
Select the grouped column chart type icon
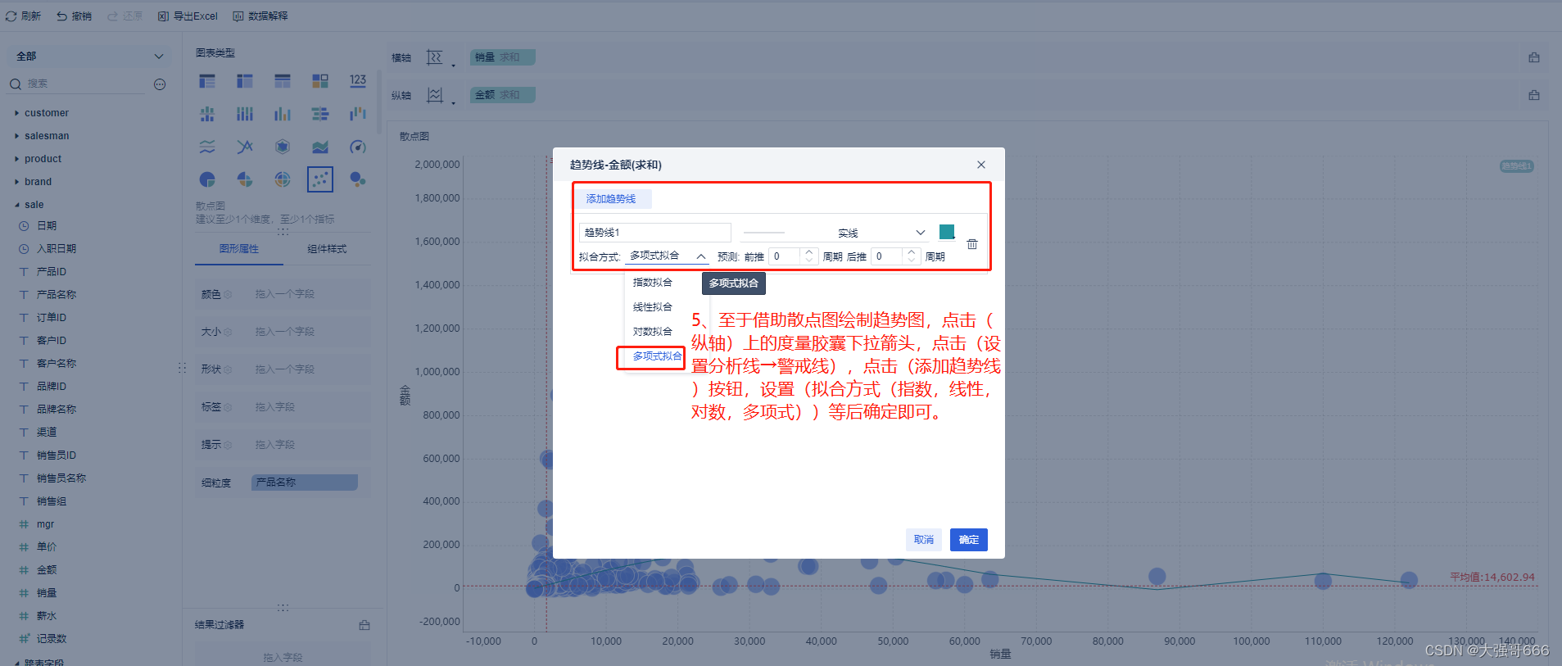283,114
